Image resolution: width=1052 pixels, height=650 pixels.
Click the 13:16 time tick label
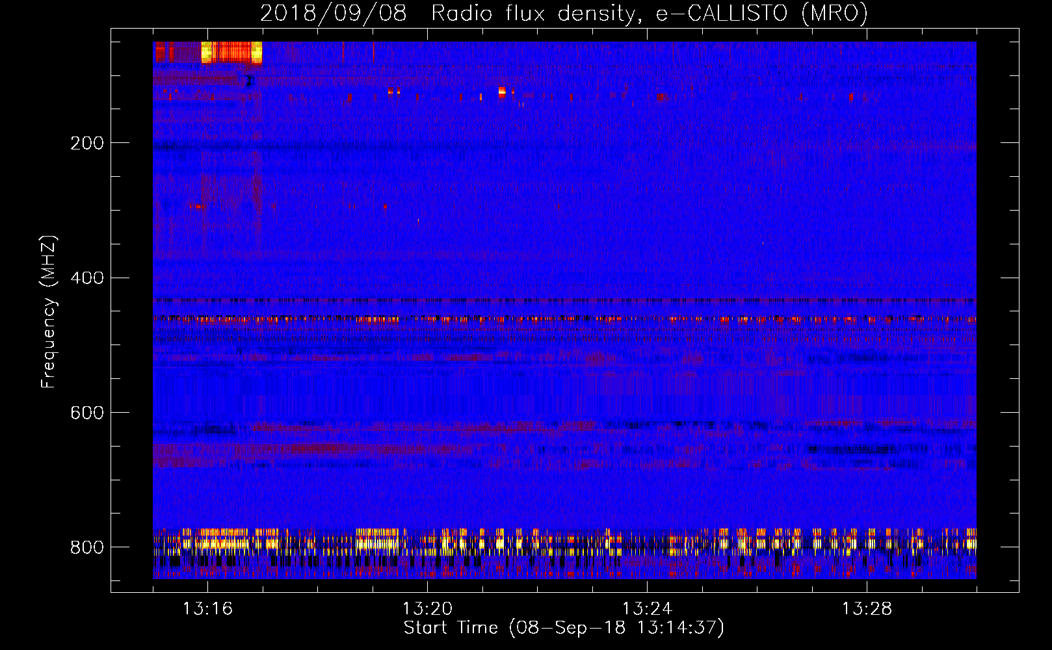(x=207, y=608)
